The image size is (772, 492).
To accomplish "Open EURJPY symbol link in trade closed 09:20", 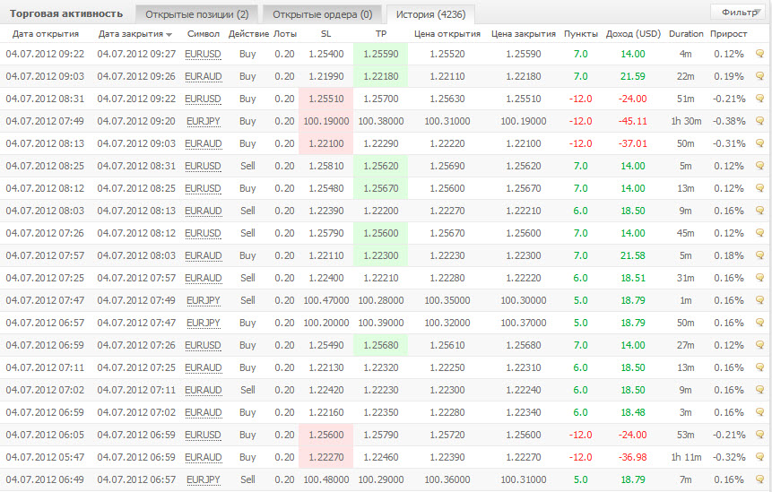I will coord(204,122).
